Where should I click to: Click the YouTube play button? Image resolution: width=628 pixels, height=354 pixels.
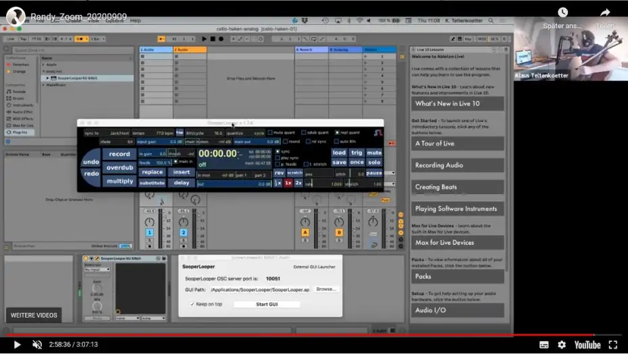[17, 345]
